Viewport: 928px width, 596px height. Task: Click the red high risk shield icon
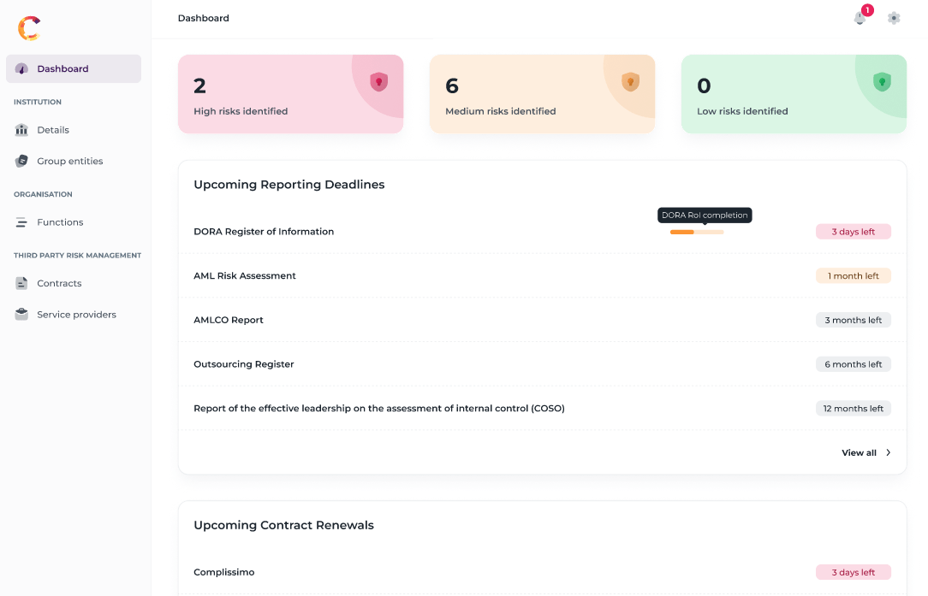(x=378, y=82)
